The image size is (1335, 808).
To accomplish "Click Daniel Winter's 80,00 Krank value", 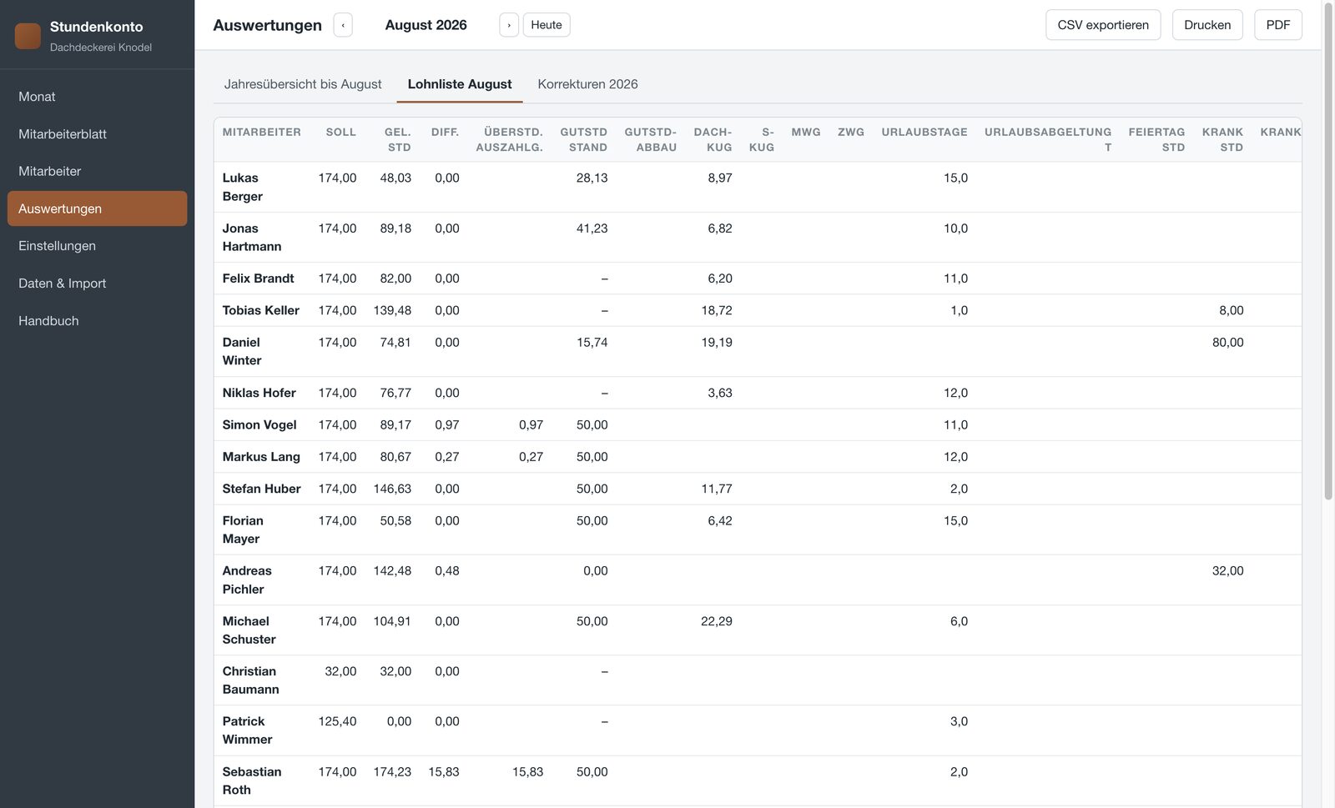I will (x=1227, y=342).
